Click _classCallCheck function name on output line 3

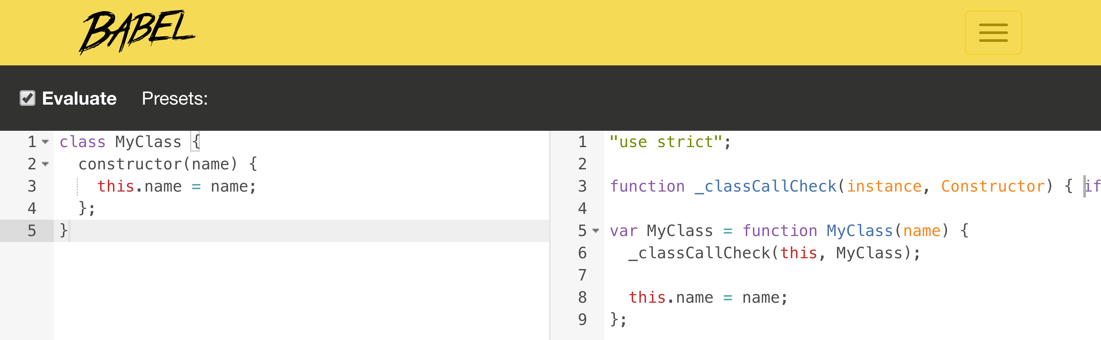point(765,186)
